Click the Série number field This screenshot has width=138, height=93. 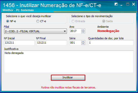pos(76,43)
